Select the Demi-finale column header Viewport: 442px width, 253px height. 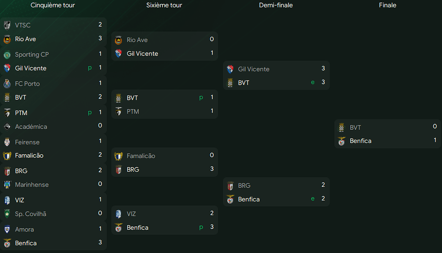(x=276, y=5)
